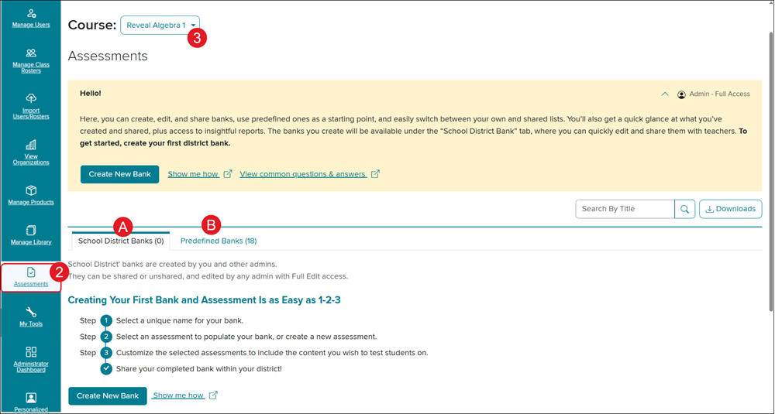Click Import Users/Rosters upload icon
775x414 pixels.
[x=31, y=98]
